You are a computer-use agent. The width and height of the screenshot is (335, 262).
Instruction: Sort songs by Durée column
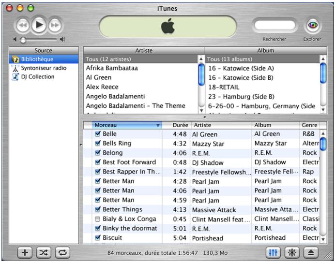point(177,125)
